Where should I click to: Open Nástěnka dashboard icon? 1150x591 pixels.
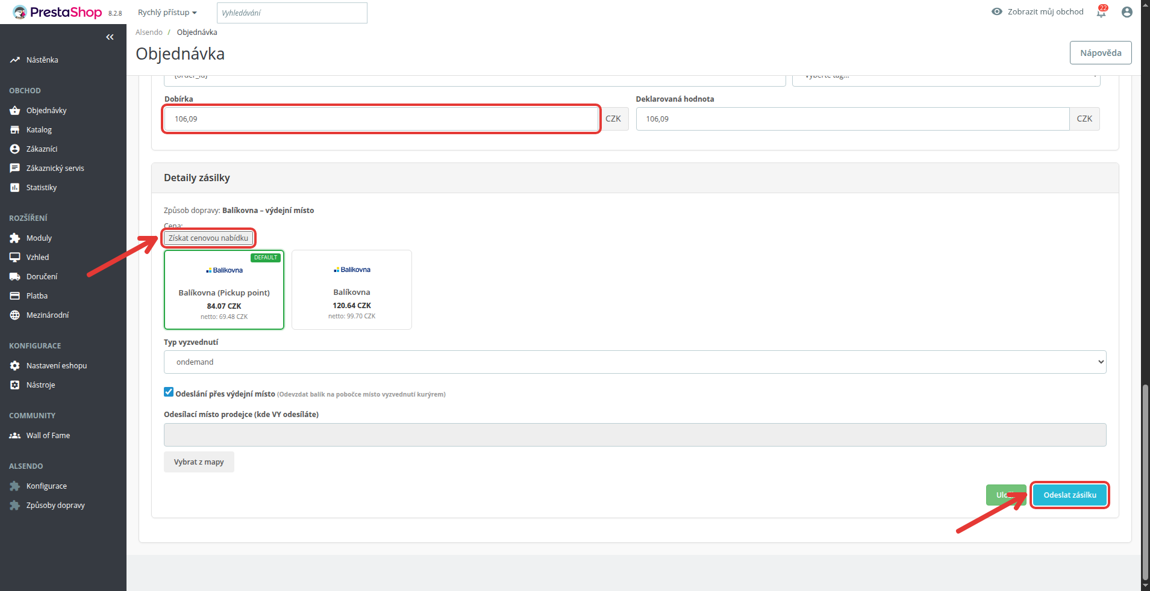coord(15,60)
